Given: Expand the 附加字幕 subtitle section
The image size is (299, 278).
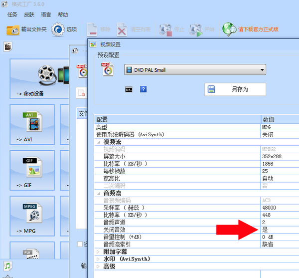Looking at the screenshot, I should coord(98,252).
